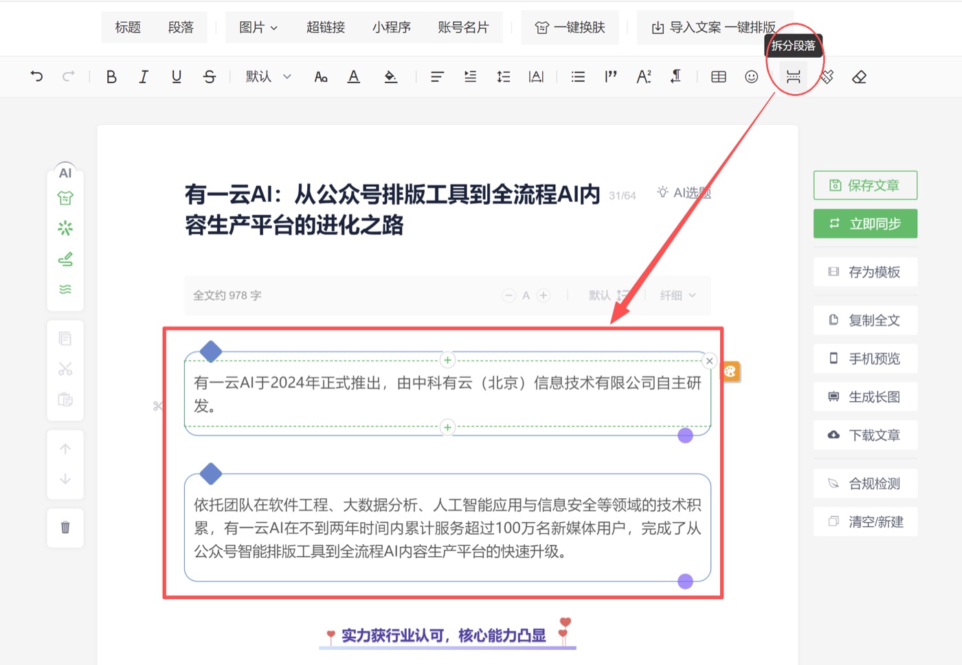Move the selected block down
The width and height of the screenshot is (962, 665).
coord(65,479)
